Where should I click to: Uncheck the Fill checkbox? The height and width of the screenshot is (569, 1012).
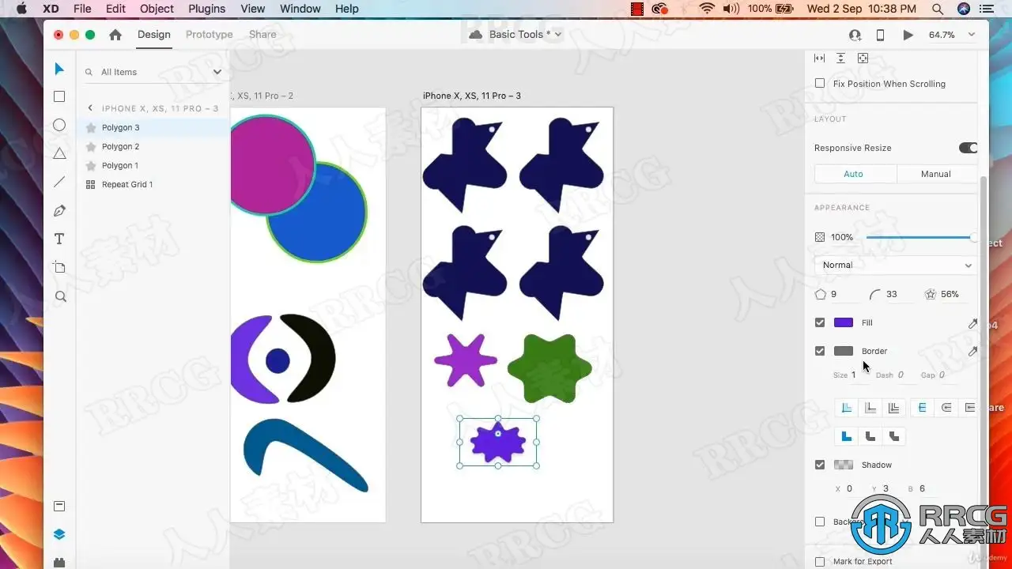pos(820,322)
